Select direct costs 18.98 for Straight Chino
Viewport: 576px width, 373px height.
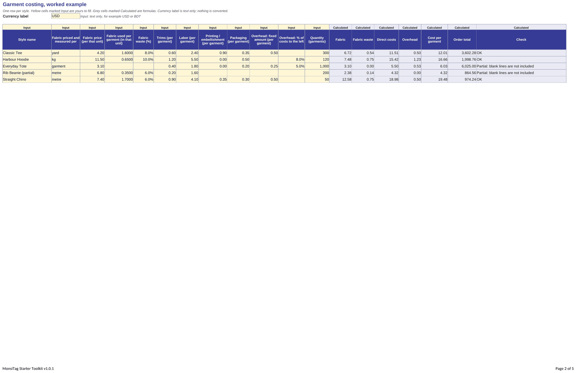pyautogui.click(x=386, y=79)
